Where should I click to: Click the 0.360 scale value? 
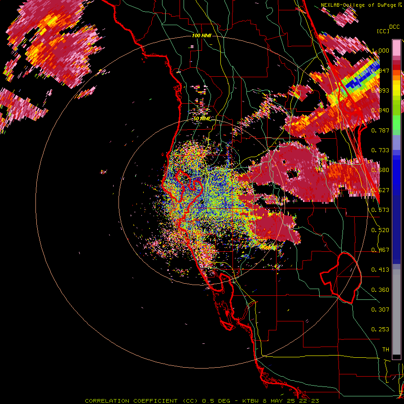(380, 290)
